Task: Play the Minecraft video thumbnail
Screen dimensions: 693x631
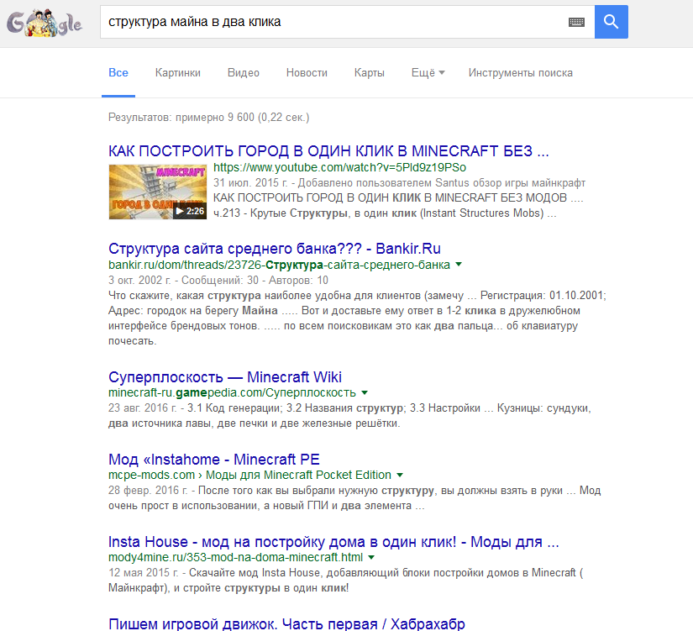Action: (x=157, y=192)
